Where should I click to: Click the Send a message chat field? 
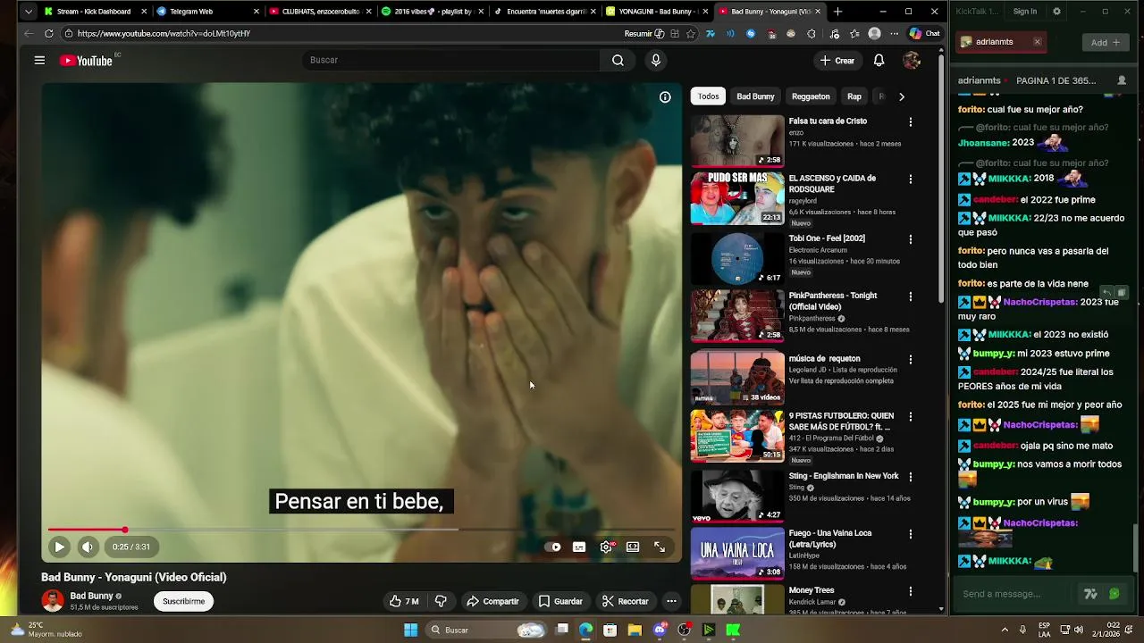(1014, 594)
